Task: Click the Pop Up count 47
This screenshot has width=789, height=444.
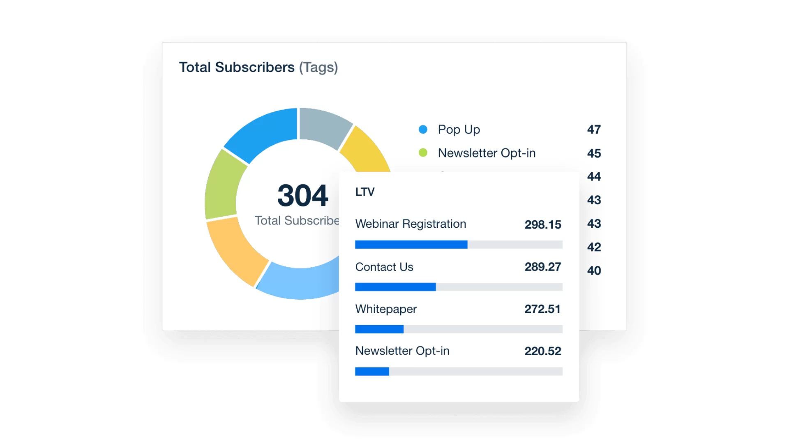Action: (594, 129)
